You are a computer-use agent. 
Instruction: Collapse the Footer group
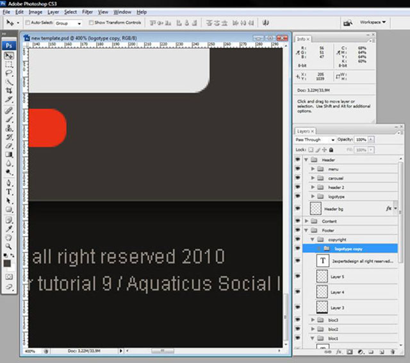(x=306, y=230)
